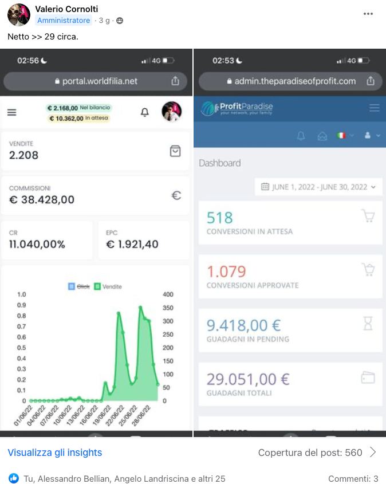Click the Copertura del post: 560 text
Screen dimensions: 386x484
(310, 452)
